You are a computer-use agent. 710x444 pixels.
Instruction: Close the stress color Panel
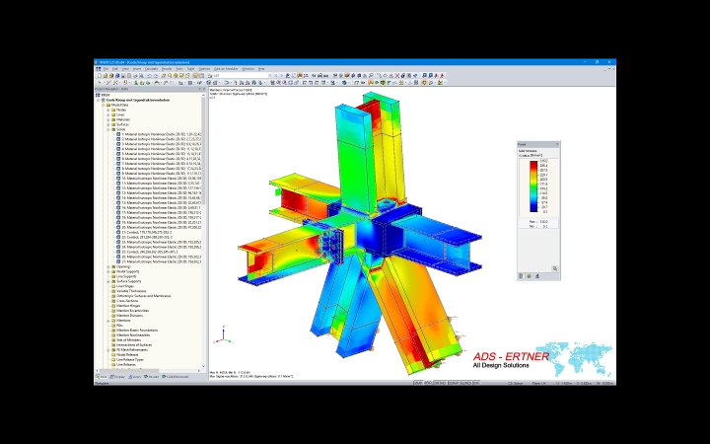557,144
